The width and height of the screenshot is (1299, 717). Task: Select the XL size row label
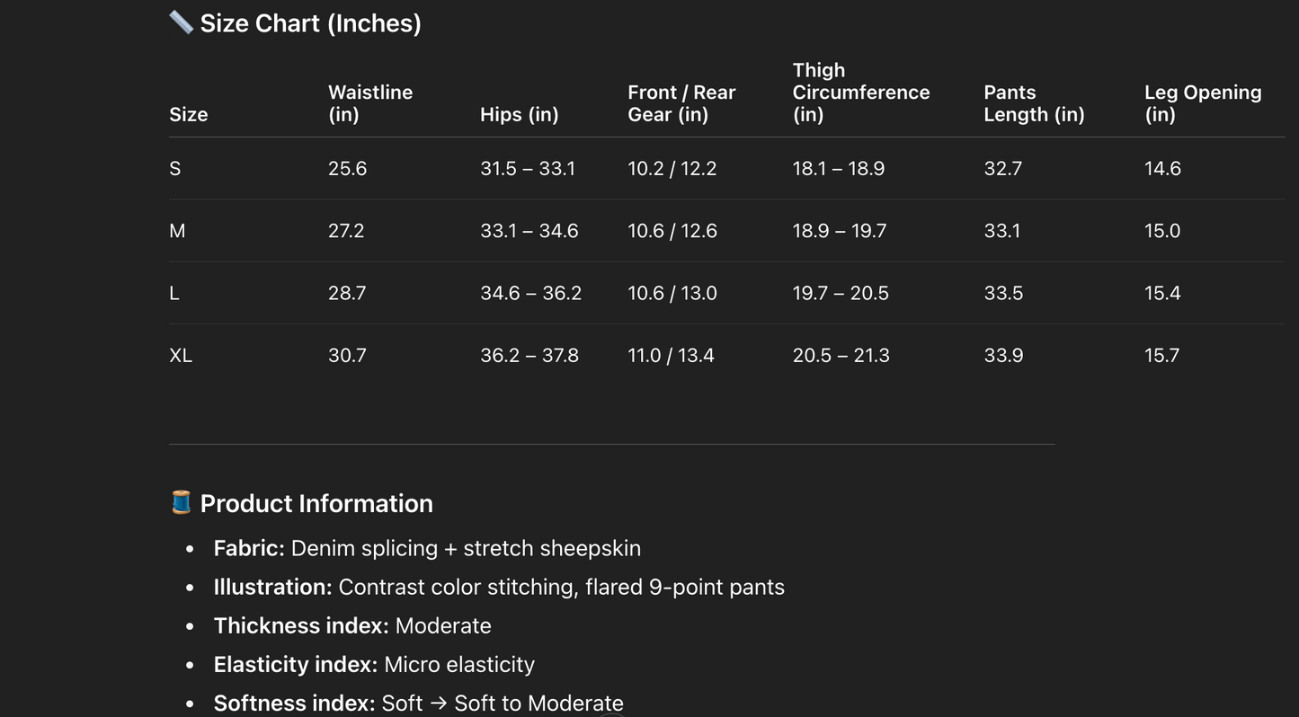click(x=181, y=355)
